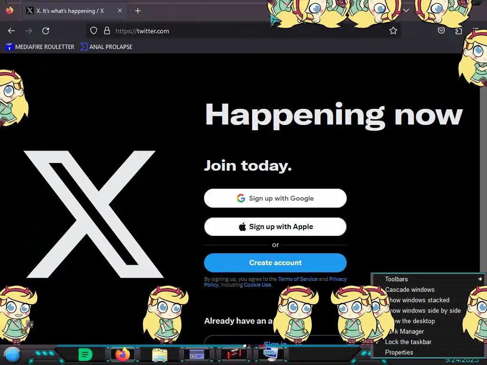Bookmark this page with the star icon

pyautogui.click(x=393, y=30)
